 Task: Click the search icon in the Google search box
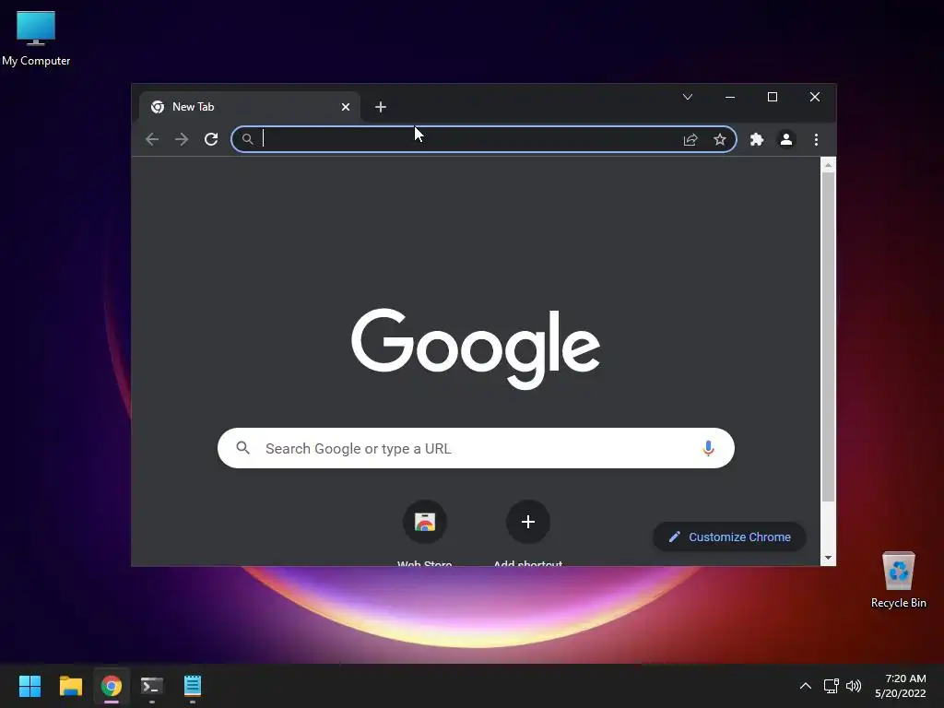tap(243, 448)
